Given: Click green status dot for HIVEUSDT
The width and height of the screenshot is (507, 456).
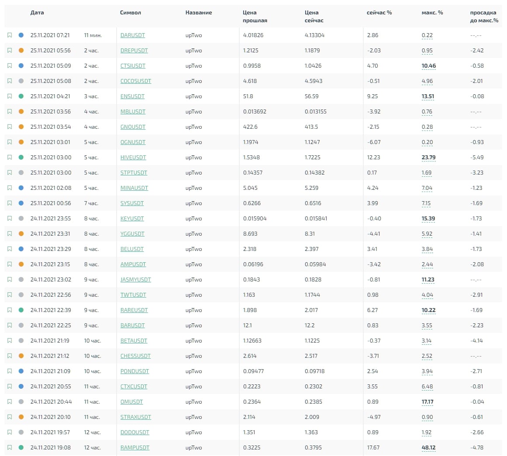Looking at the screenshot, I should (x=21, y=158).
